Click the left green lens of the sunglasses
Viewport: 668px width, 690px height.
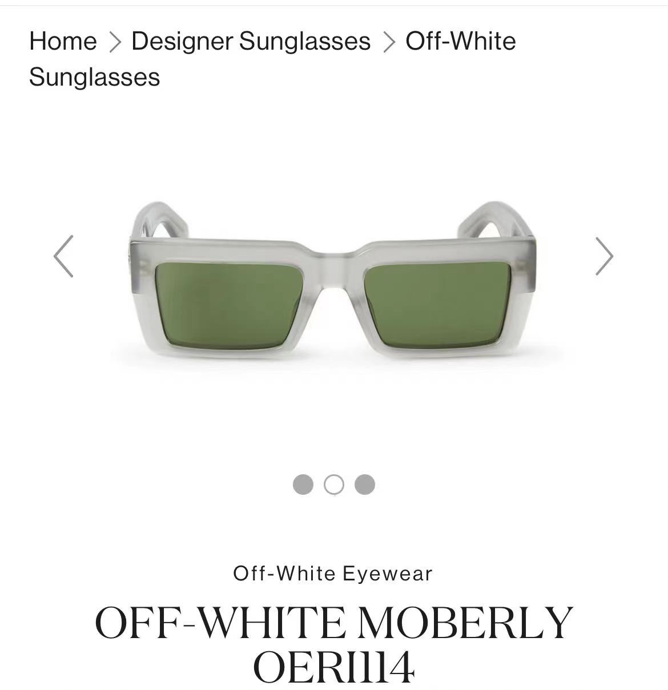point(233,304)
